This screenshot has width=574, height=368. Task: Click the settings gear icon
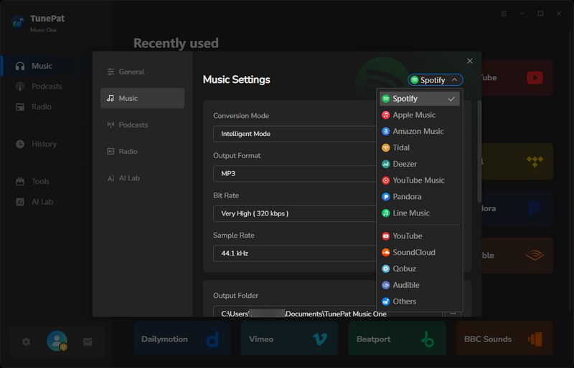click(26, 342)
